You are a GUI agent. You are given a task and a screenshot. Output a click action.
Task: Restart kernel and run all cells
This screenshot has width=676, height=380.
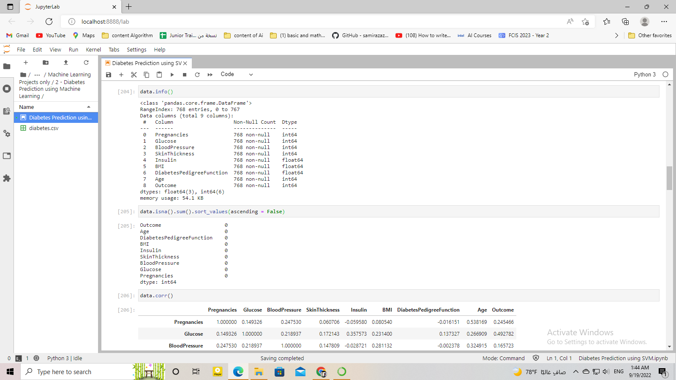point(210,74)
